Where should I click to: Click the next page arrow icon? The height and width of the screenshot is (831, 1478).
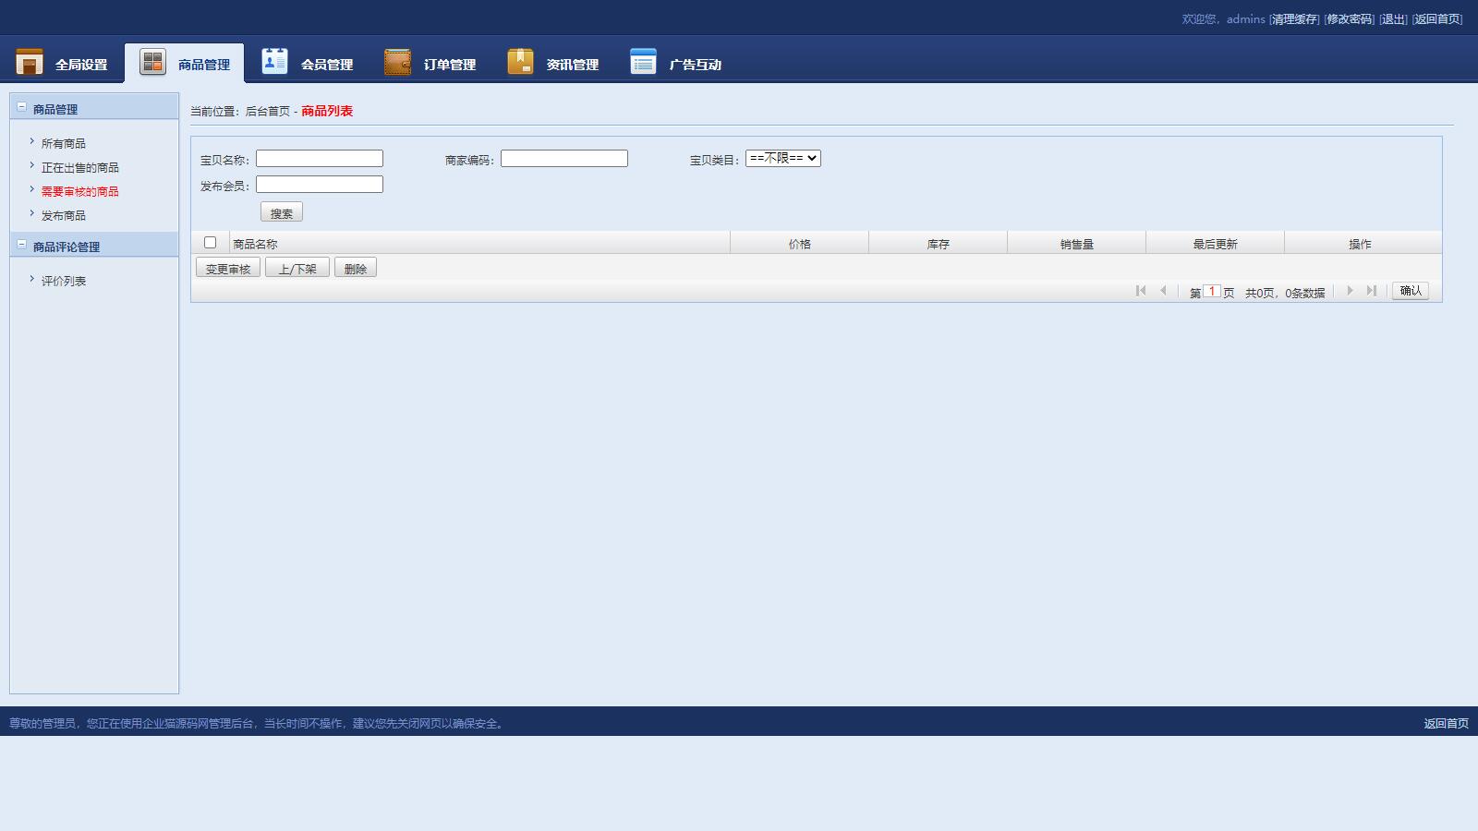tap(1350, 291)
